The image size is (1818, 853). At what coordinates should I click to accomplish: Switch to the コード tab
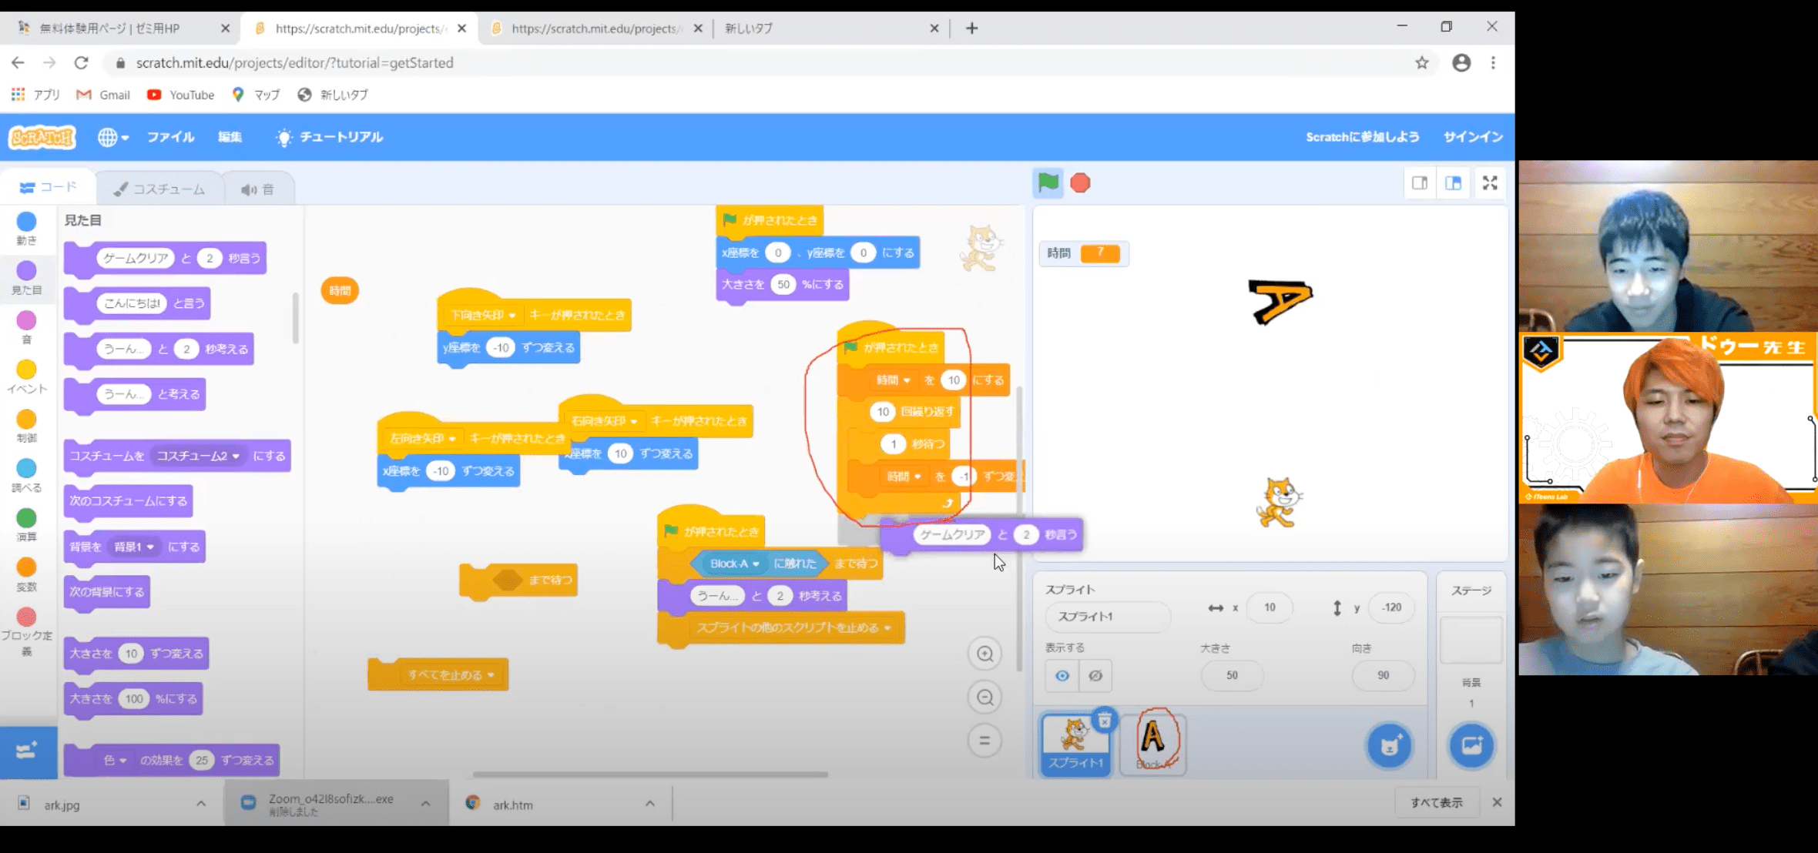click(x=48, y=187)
